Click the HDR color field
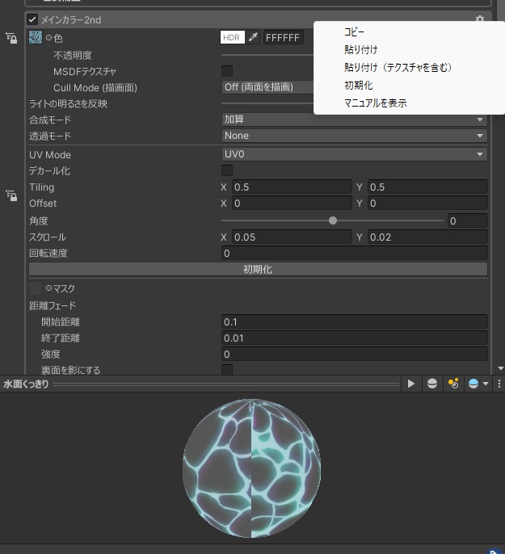Viewport: 505px width, 554px height. (x=233, y=37)
